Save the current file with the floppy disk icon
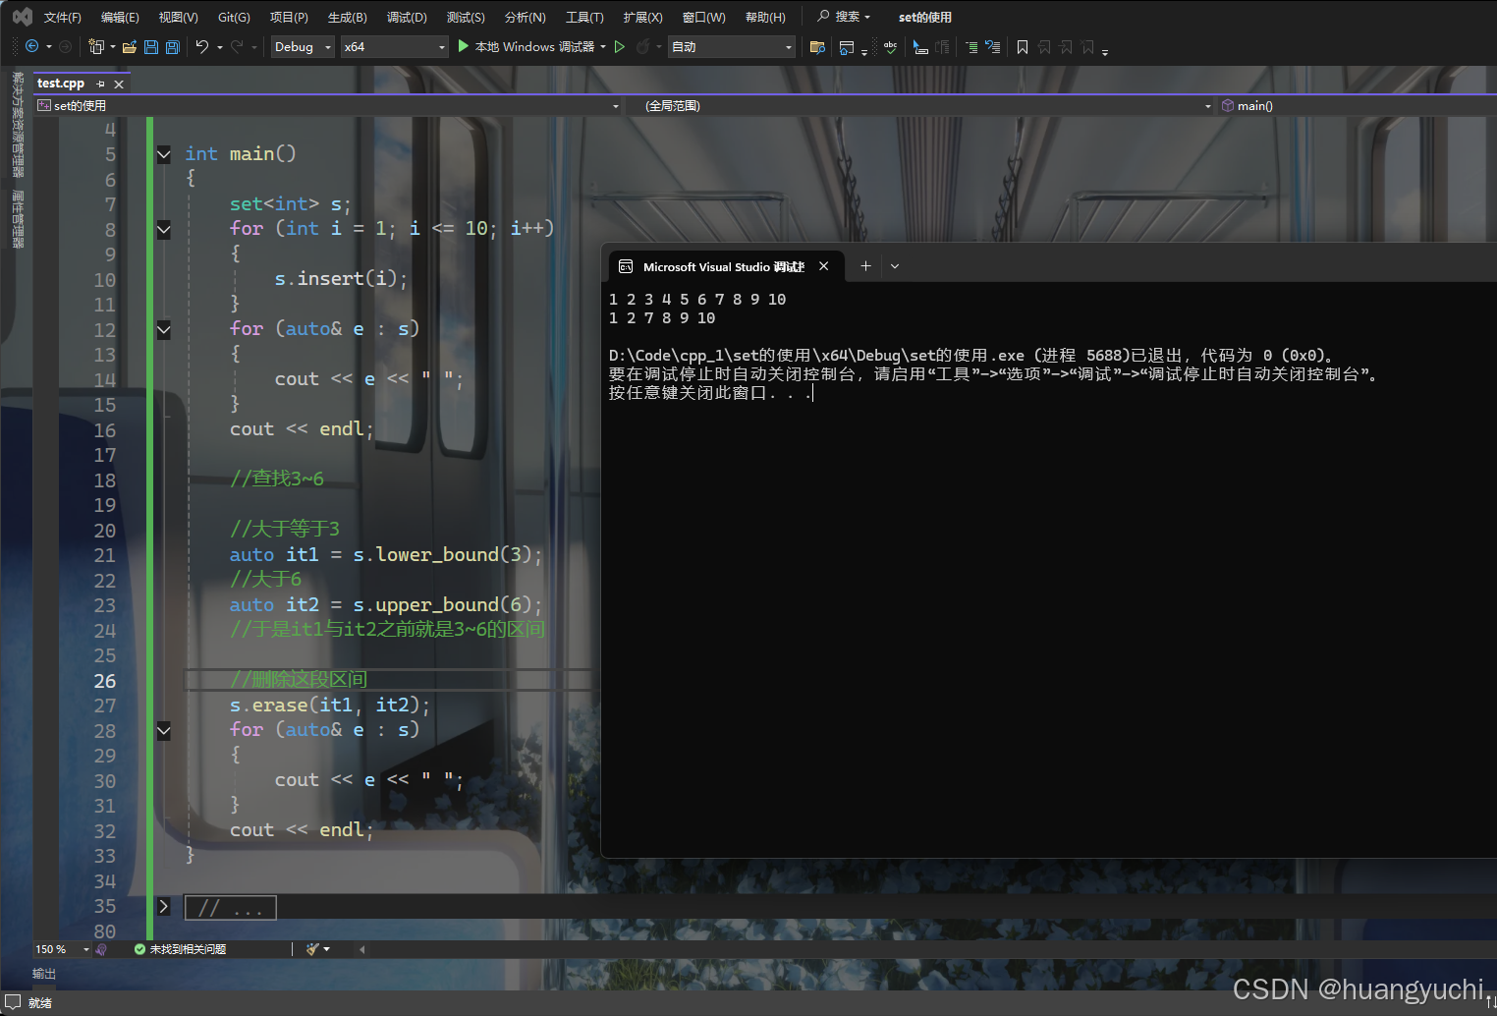Viewport: 1497px width, 1016px height. (x=150, y=46)
